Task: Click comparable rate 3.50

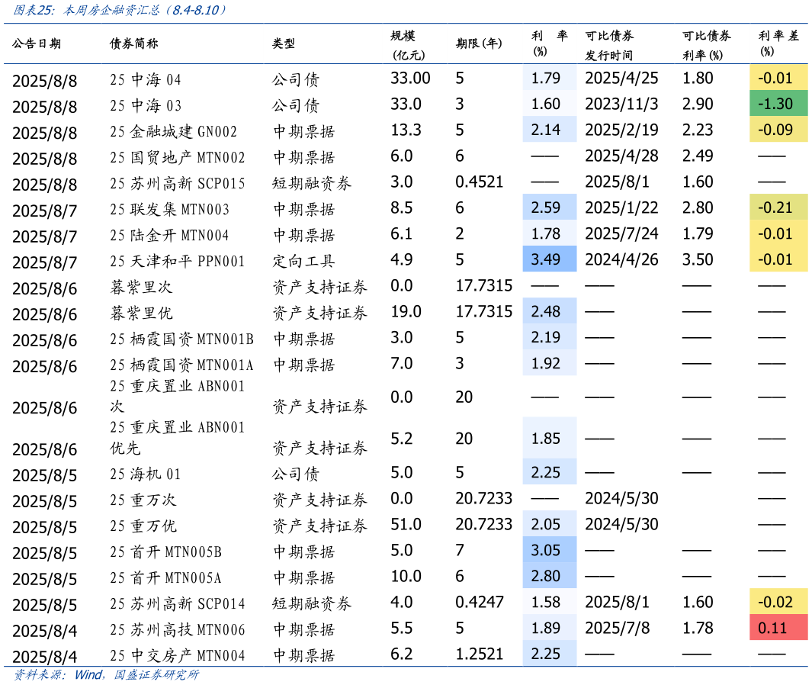Action: (698, 259)
